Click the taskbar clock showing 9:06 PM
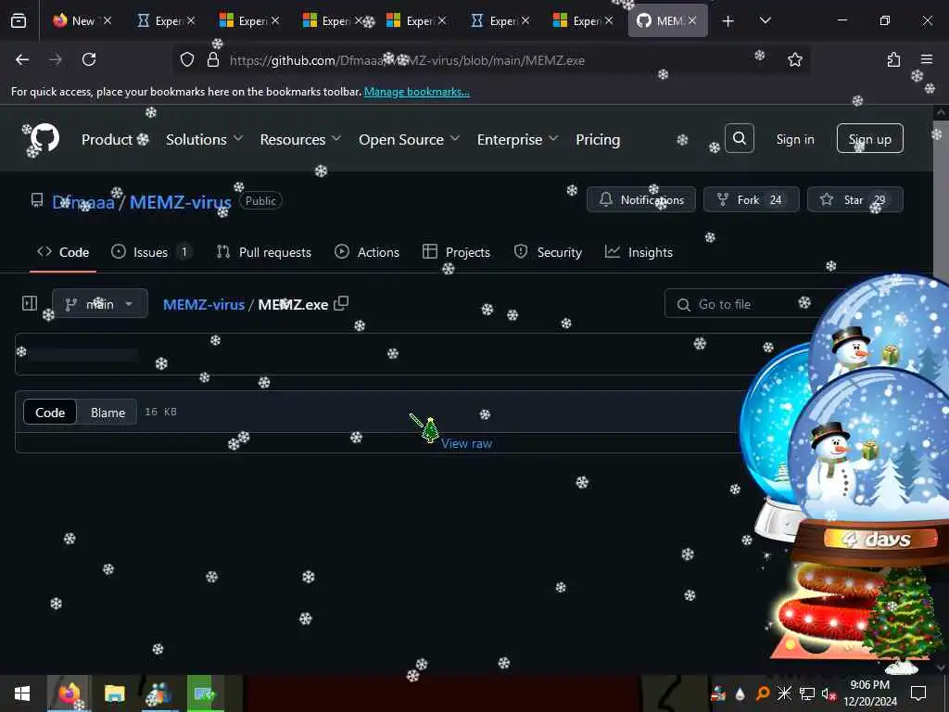Viewport: 949px width, 712px height. (x=870, y=693)
